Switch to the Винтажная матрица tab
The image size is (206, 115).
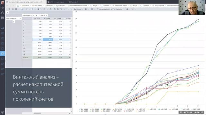click(26, 2)
